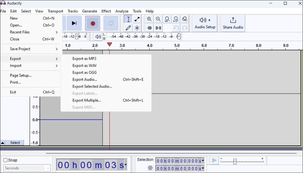The height and width of the screenshot is (173, 303).
Task: Open the Analyze menu
Action: [x=122, y=11]
